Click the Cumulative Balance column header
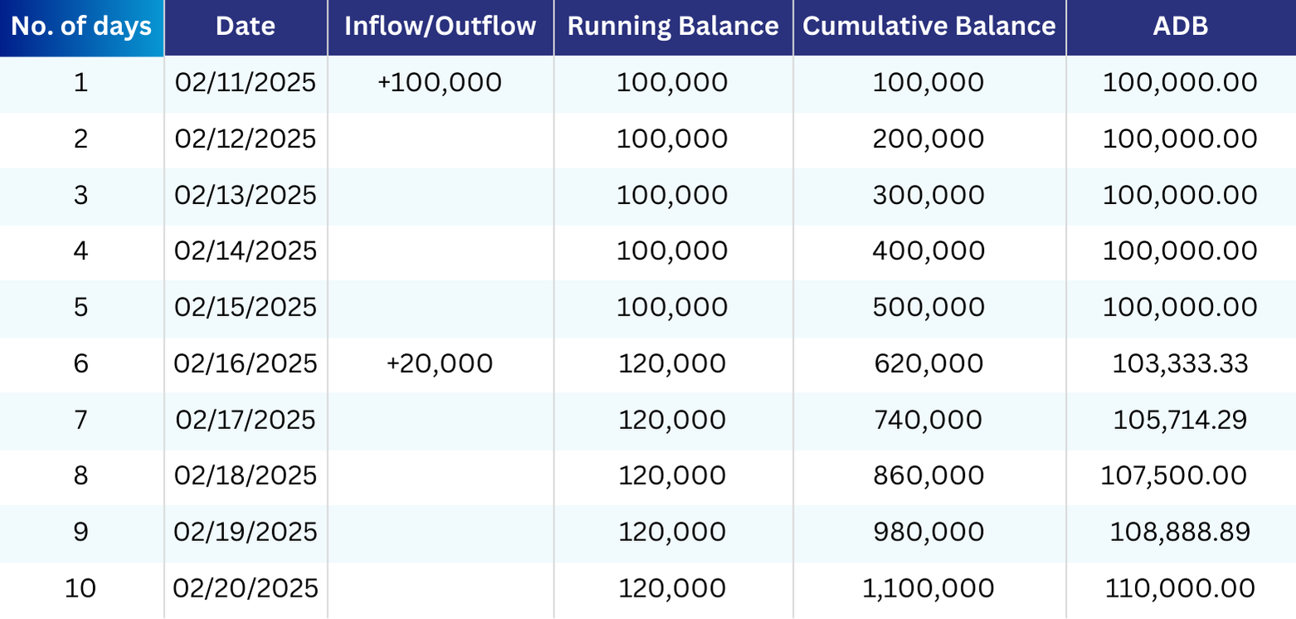Image resolution: width=1296 pixels, height=619 pixels. coord(929,27)
